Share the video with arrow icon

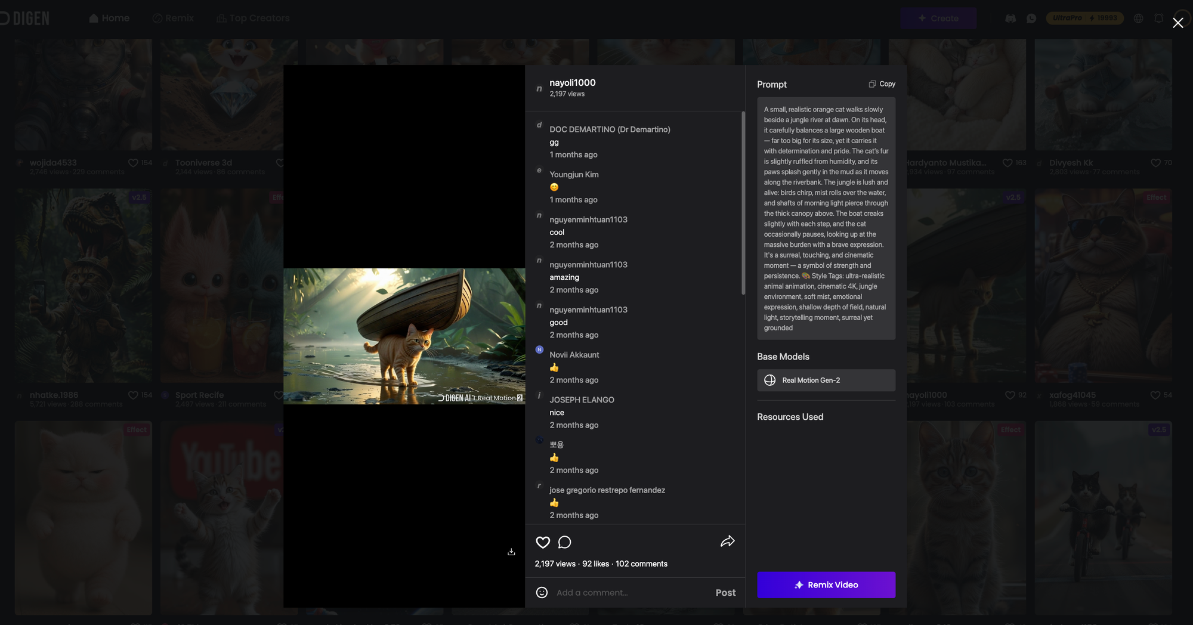point(727,542)
